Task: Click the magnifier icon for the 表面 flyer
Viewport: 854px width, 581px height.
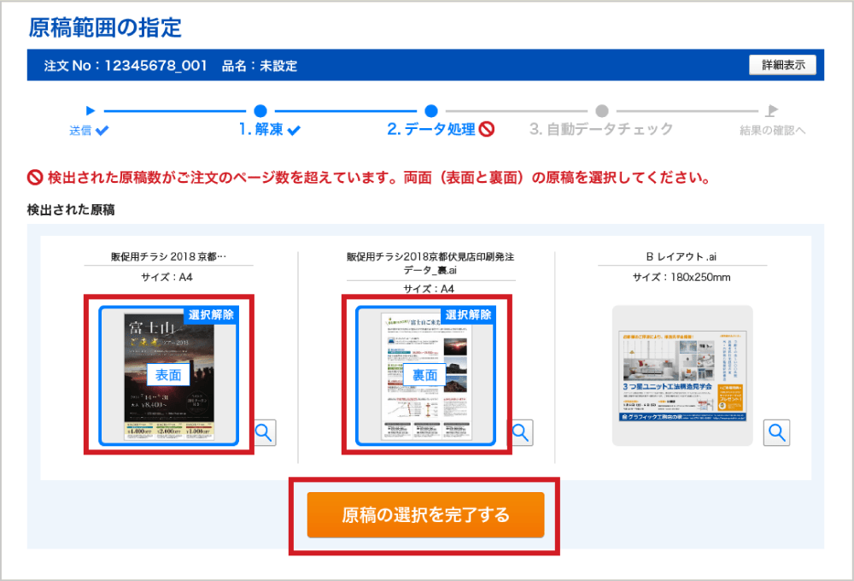Action: pos(264,432)
